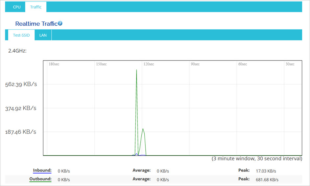
Task: Click the 90sec time marker
Action: (x=195, y=64)
